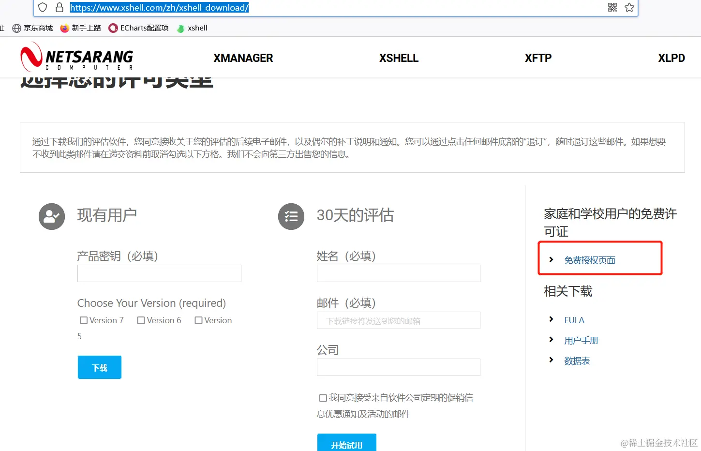
Task: Open the 数据表 link
Action: pos(577,361)
